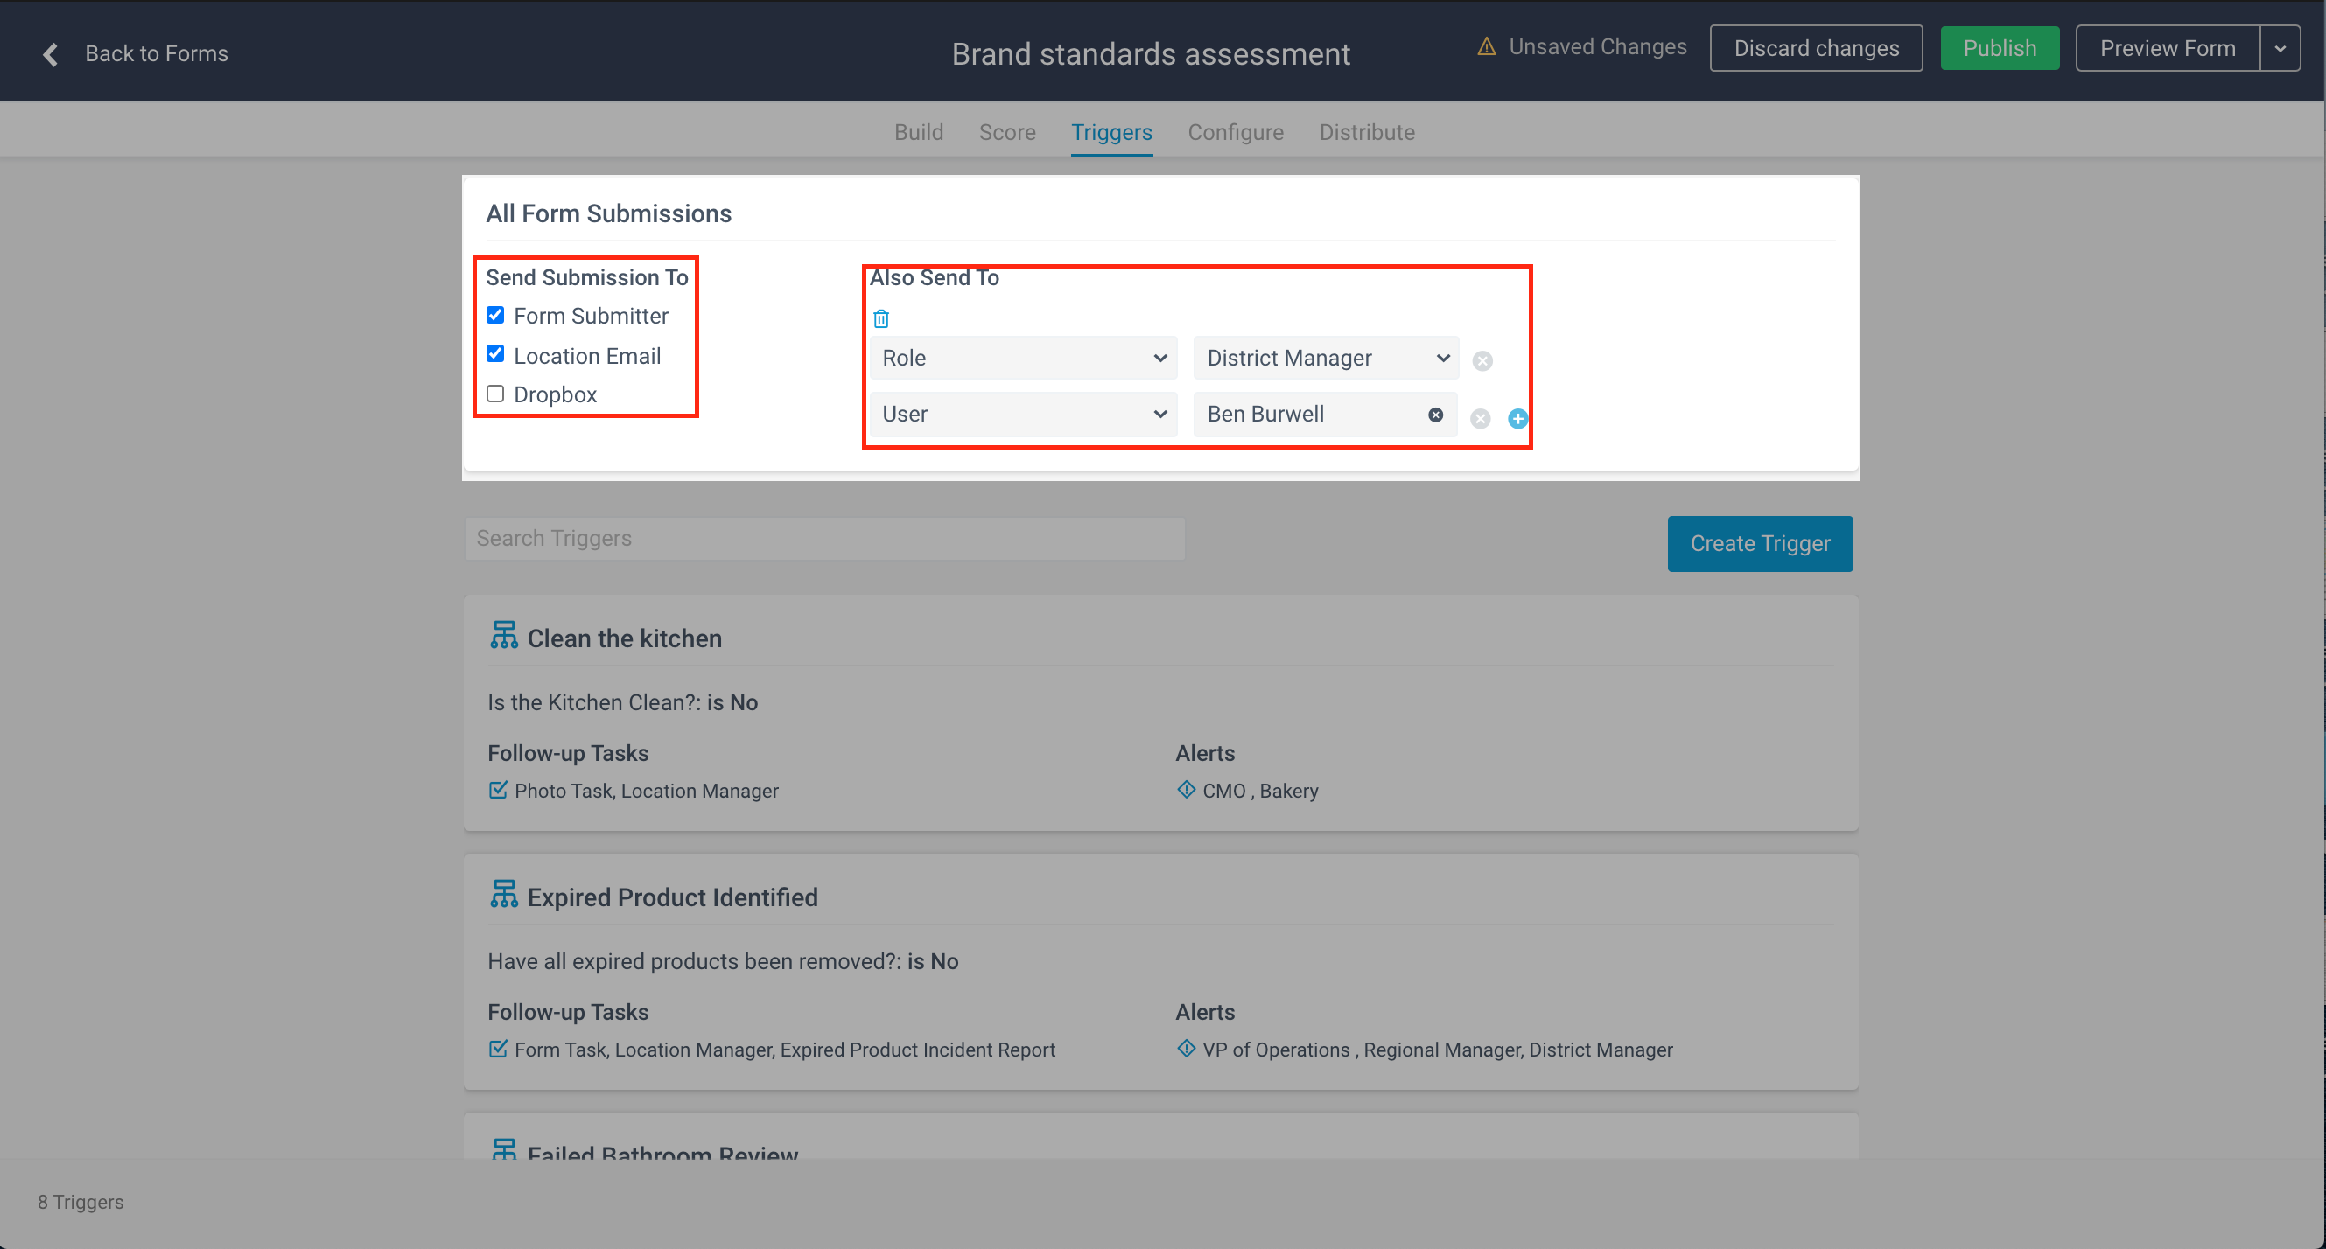
Task: Click the Form Task follow-up checkmark icon
Action: 498,1049
